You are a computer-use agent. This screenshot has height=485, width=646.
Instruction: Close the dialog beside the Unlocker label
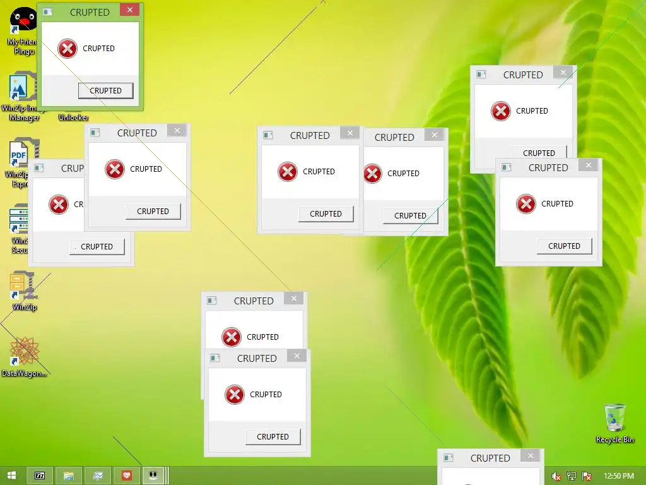click(x=177, y=131)
